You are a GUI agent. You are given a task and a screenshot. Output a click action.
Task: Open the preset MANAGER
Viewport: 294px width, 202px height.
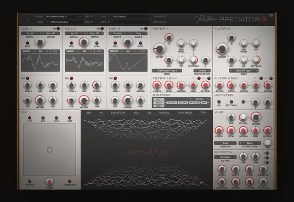(x=159, y=17)
